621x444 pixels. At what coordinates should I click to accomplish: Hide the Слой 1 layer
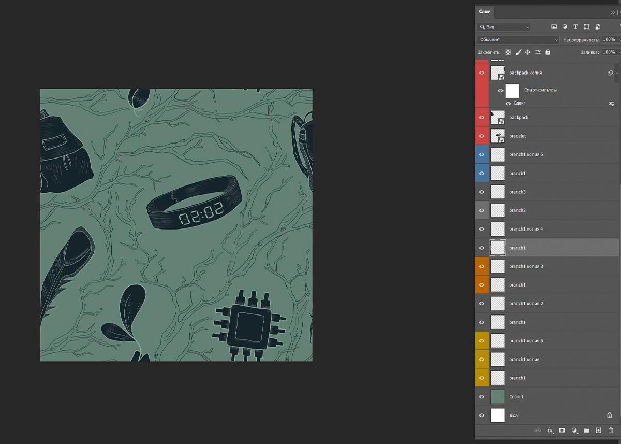click(482, 397)
